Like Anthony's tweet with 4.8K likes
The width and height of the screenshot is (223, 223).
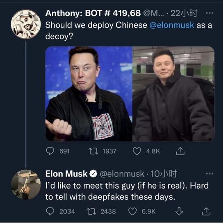coord(137,151)
